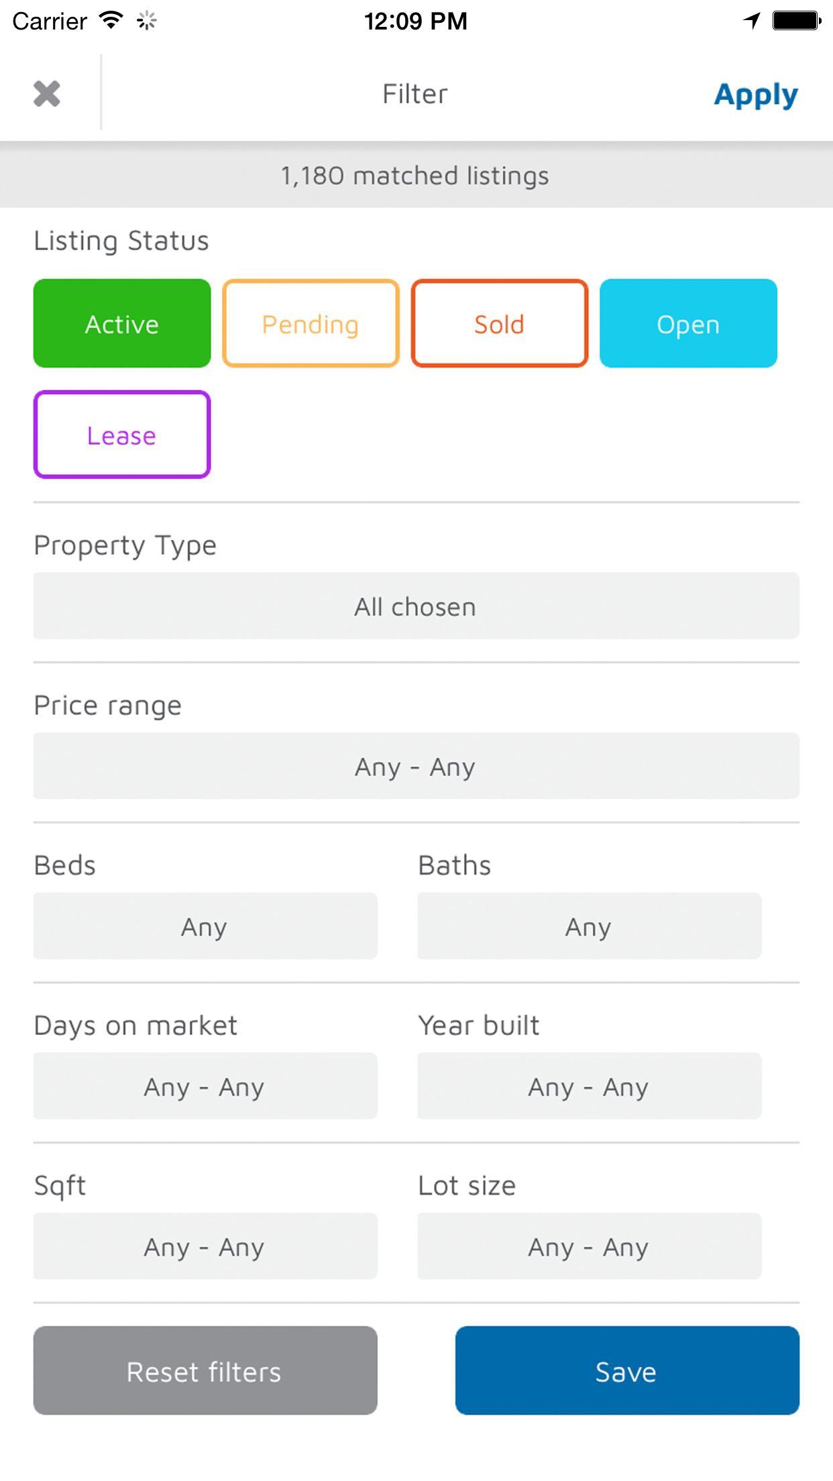The height and width of the screenshot is (1481, 833).
Task: Set the Lot size range
Action: pyautogui.click(x=589, y=1246)
